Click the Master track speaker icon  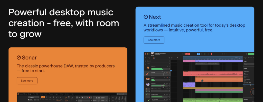[x=148, y=68]
